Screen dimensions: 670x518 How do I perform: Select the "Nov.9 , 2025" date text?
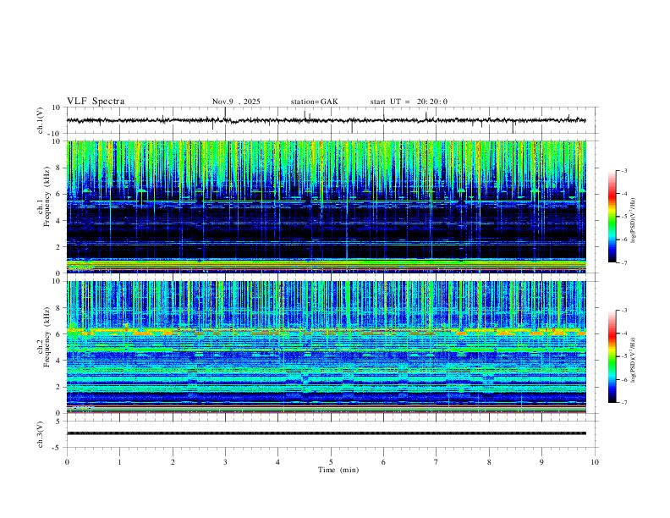(x=236, y=102)
